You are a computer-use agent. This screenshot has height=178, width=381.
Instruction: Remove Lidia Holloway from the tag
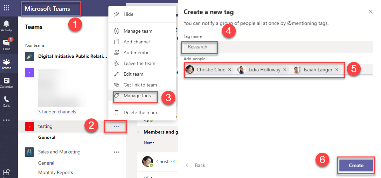(285, 70)
